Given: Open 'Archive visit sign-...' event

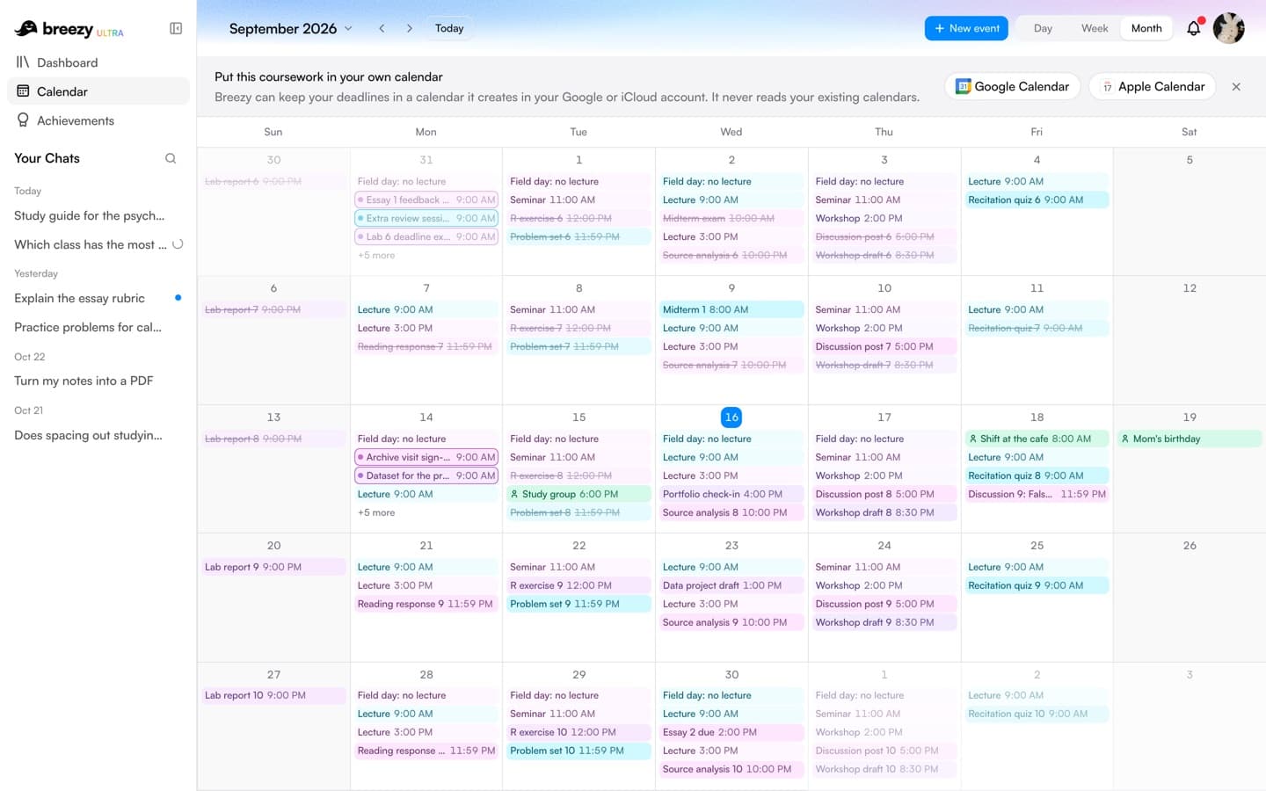Looking at the screenshot, I should pos(426,457).
